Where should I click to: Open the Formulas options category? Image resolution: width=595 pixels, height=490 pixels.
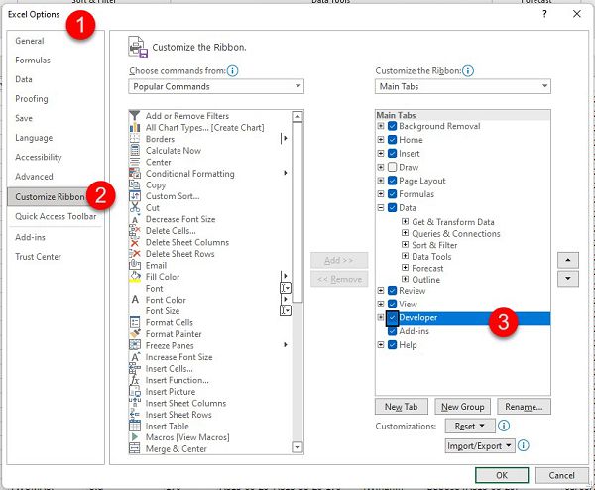pos(33,60)
